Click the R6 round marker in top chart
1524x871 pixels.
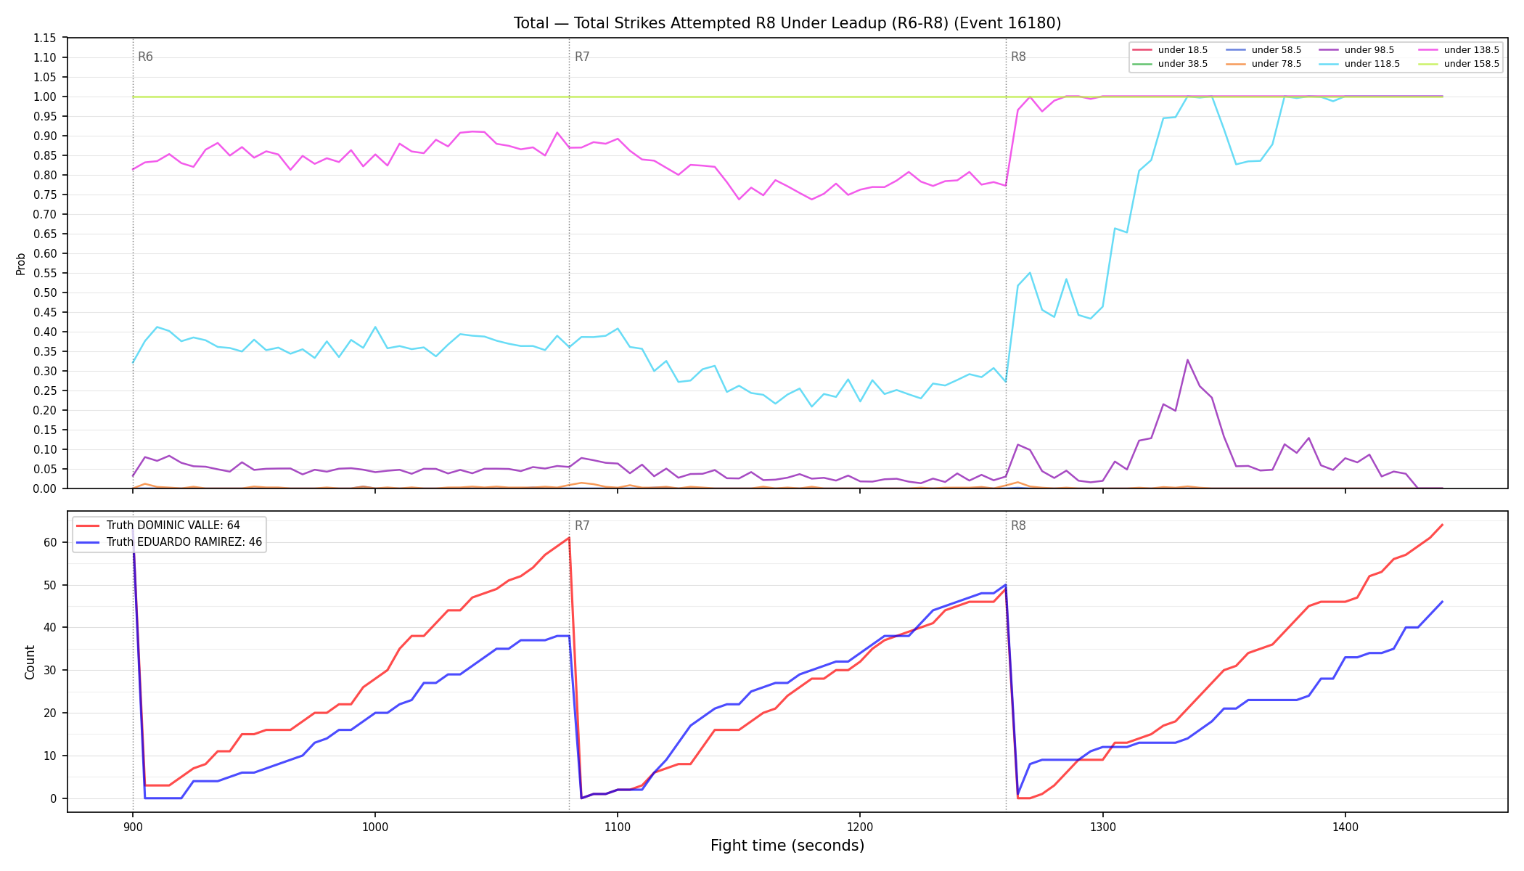click(145, 57)
